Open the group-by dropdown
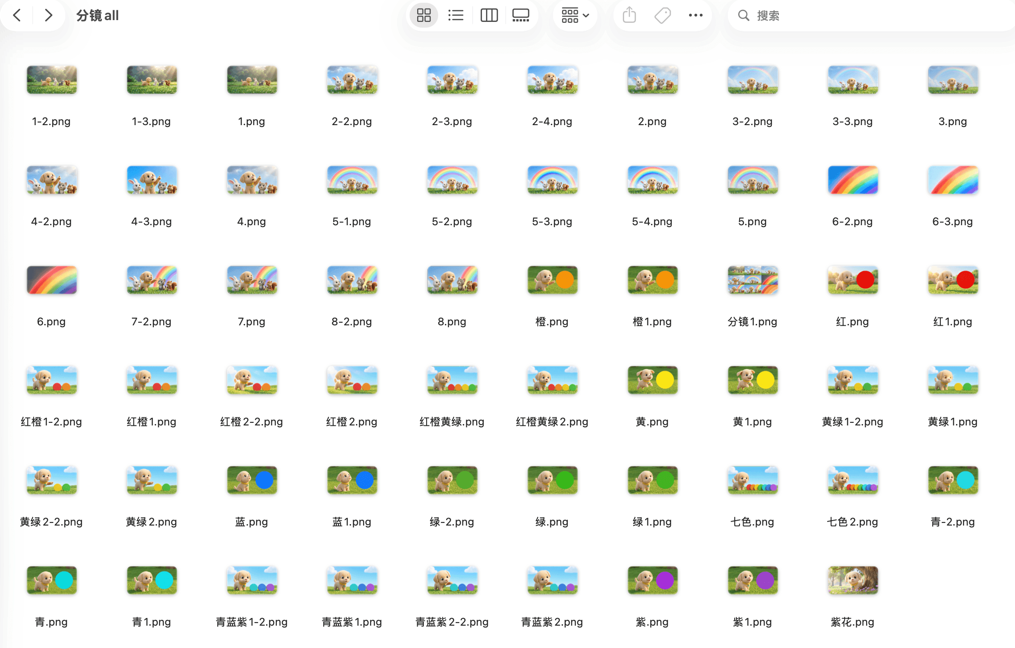This screenshot has width=1015, height=648. tap(575, 16)
